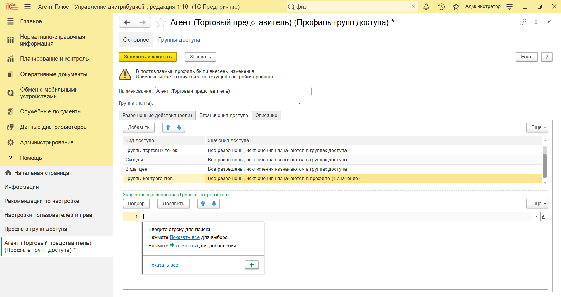
Task: Open Рекомендации по настройке page
Action: point(56,201)
